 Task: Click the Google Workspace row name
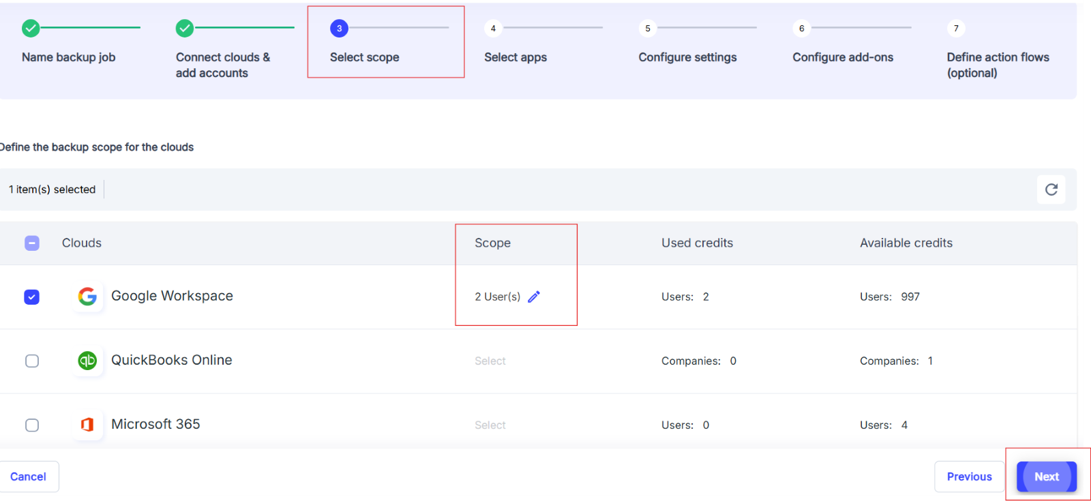pyautogui.click(x=172, y=296)
